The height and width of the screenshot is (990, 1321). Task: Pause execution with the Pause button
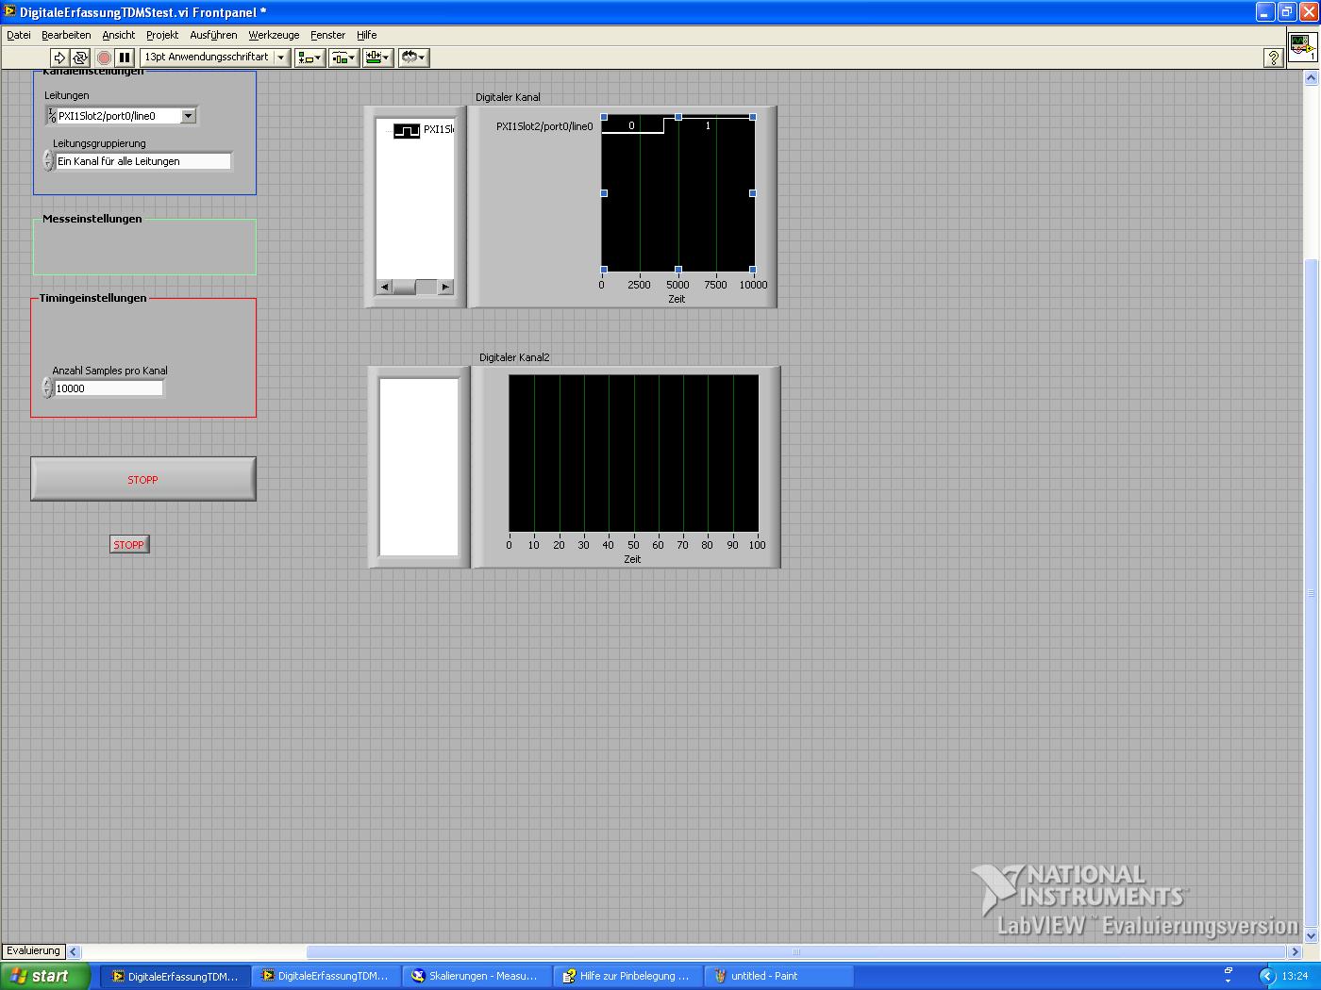125,58
